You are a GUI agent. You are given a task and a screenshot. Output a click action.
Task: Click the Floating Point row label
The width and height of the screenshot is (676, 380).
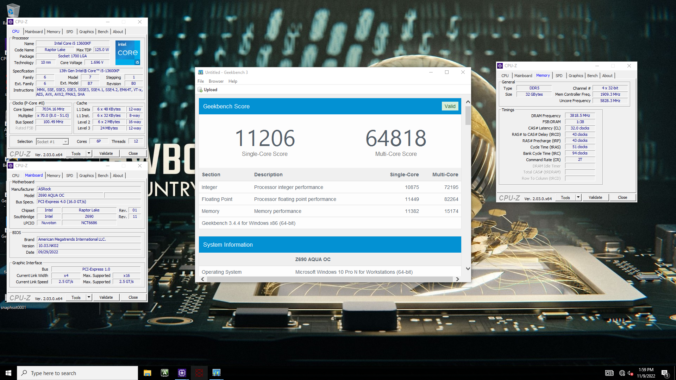click(217, 199)
